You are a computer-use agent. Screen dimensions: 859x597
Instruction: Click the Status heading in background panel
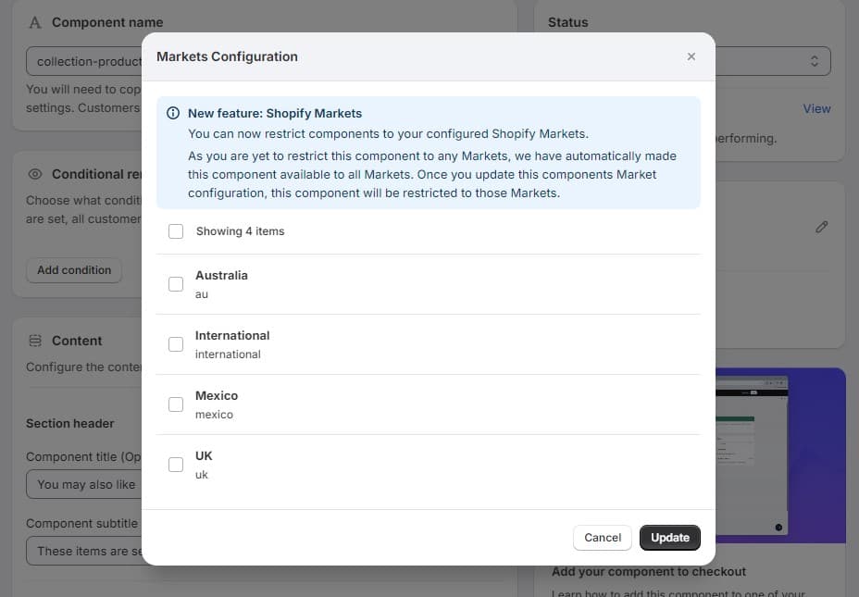(568, 22)
